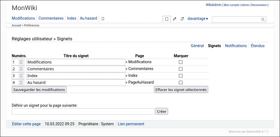Click the number stepper arrows for bookmark 3
The width and height of the screenshot is (280, 137).
pos(21,76)
